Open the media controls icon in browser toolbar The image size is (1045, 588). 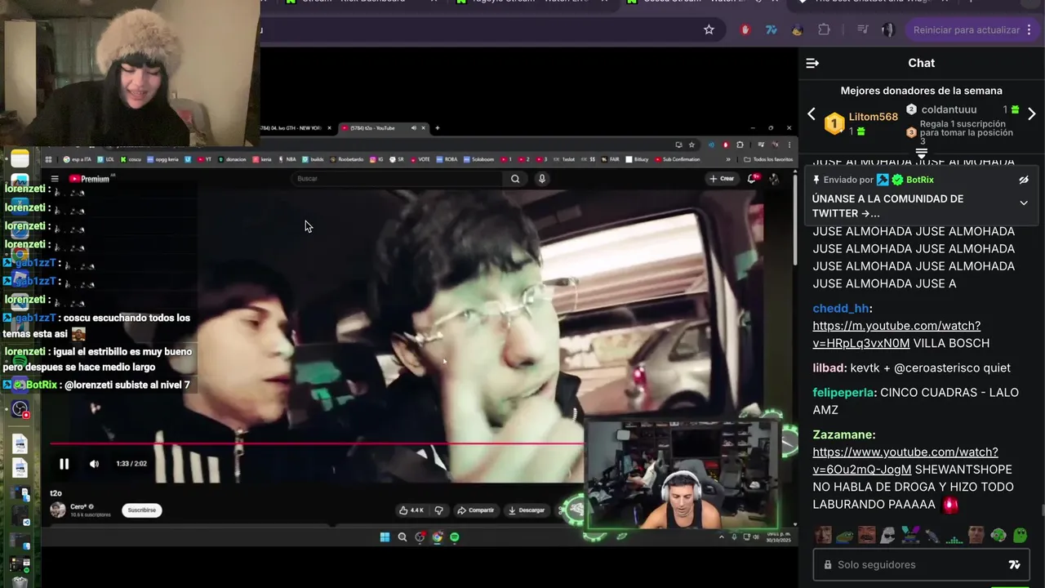862,29
